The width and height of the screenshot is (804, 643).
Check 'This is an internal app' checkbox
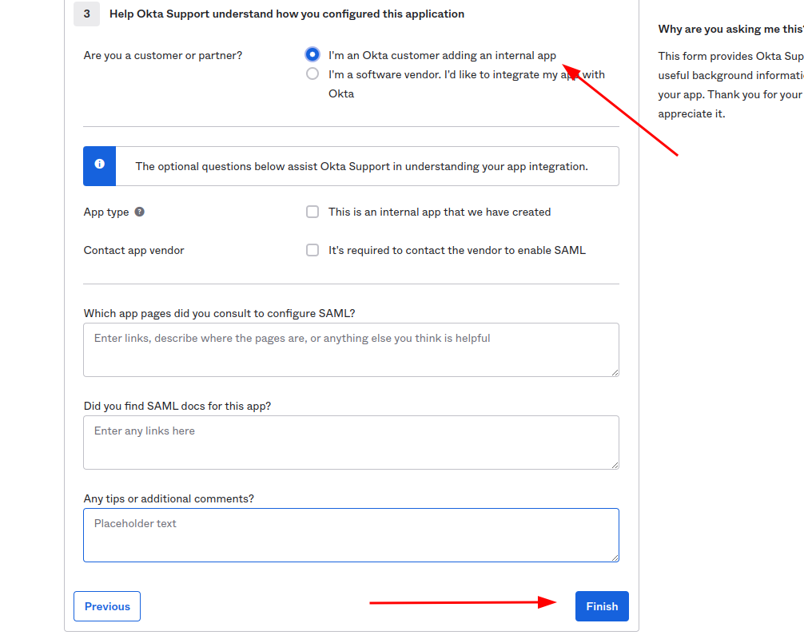[312, 212]
